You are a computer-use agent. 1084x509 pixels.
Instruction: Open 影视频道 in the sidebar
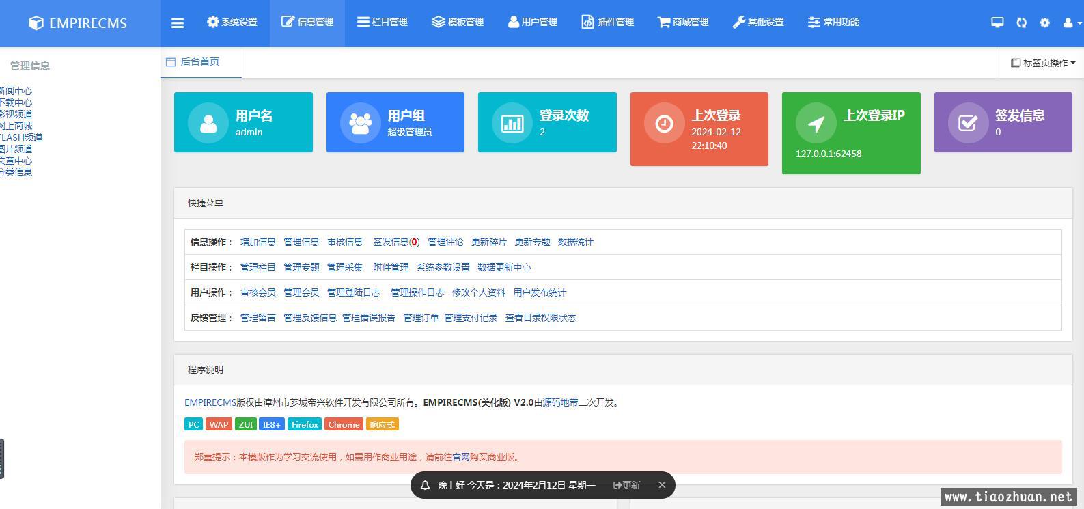(x=16, y=114)
